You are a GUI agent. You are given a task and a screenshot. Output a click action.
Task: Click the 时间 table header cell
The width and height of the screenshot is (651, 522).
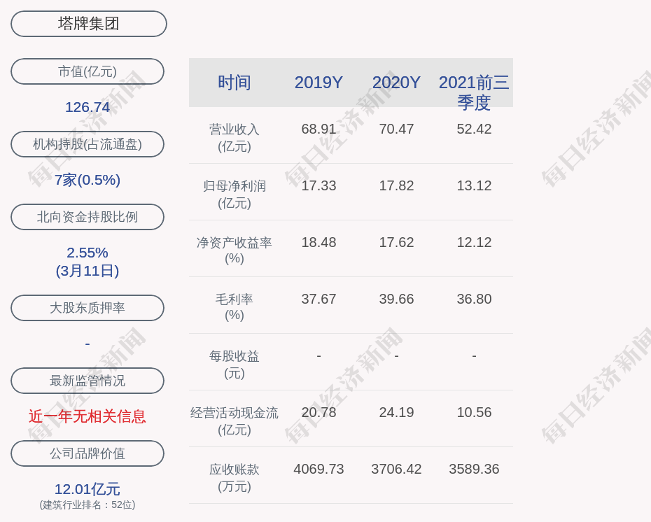(234, 83)
